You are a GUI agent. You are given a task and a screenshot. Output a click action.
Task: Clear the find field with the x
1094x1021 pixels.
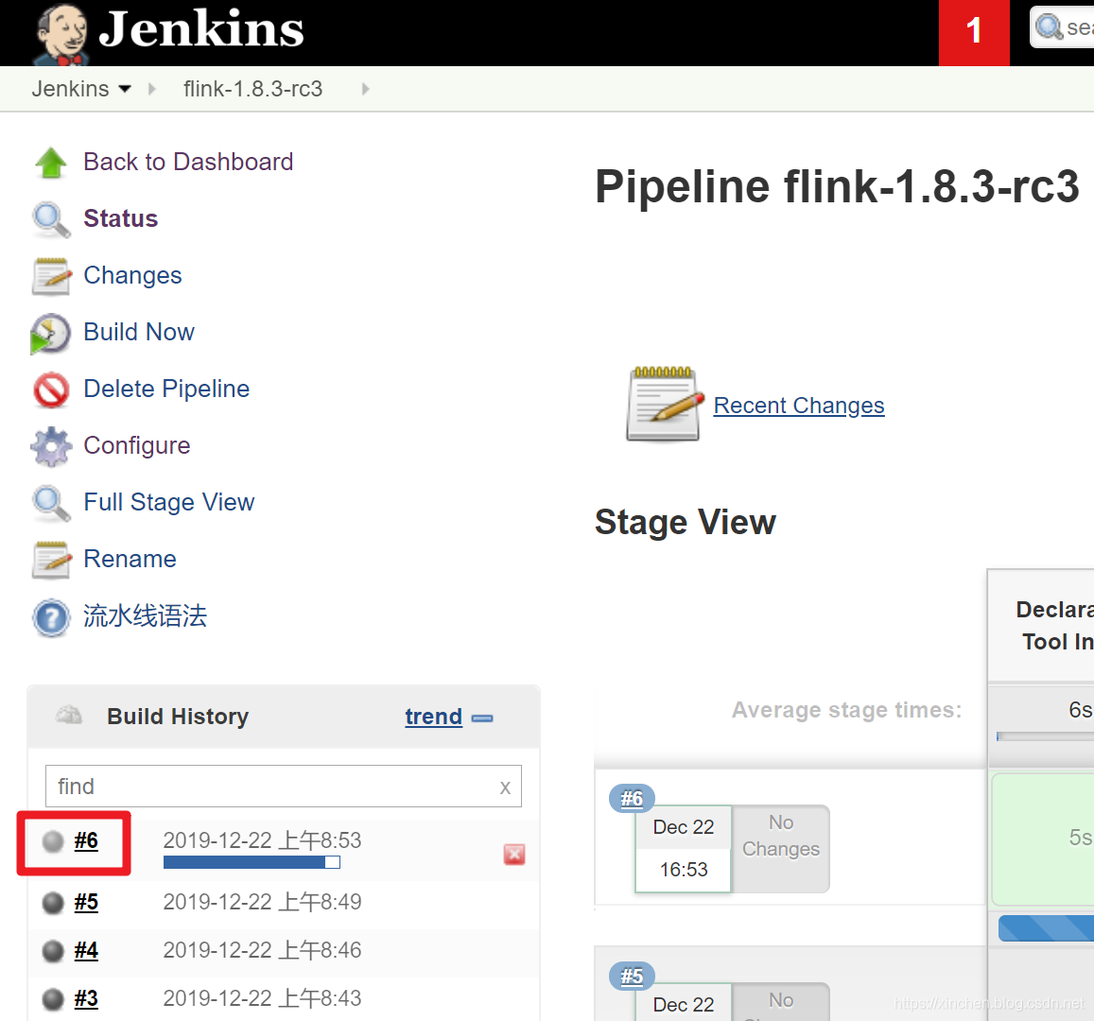505,787
